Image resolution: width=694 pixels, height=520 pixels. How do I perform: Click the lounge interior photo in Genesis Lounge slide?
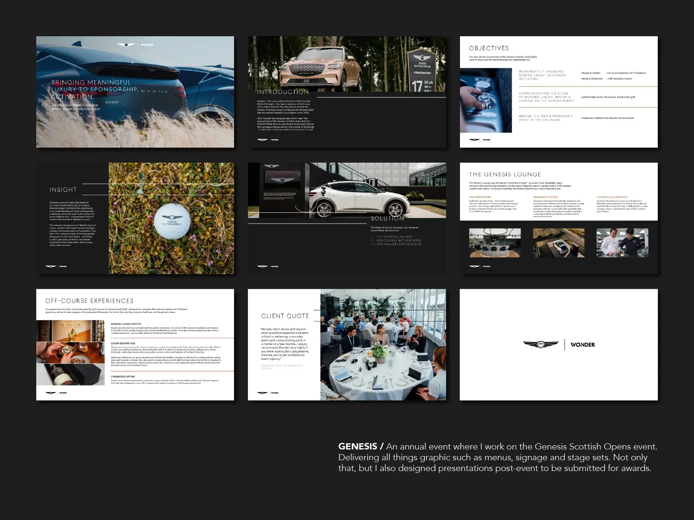(495, 243)
